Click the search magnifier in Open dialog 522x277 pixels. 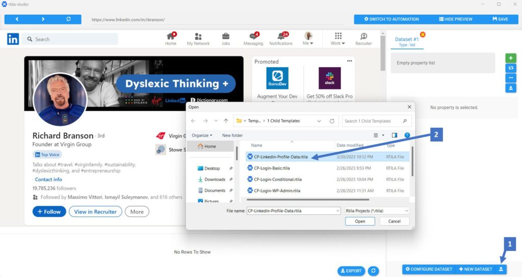point(404,121)
